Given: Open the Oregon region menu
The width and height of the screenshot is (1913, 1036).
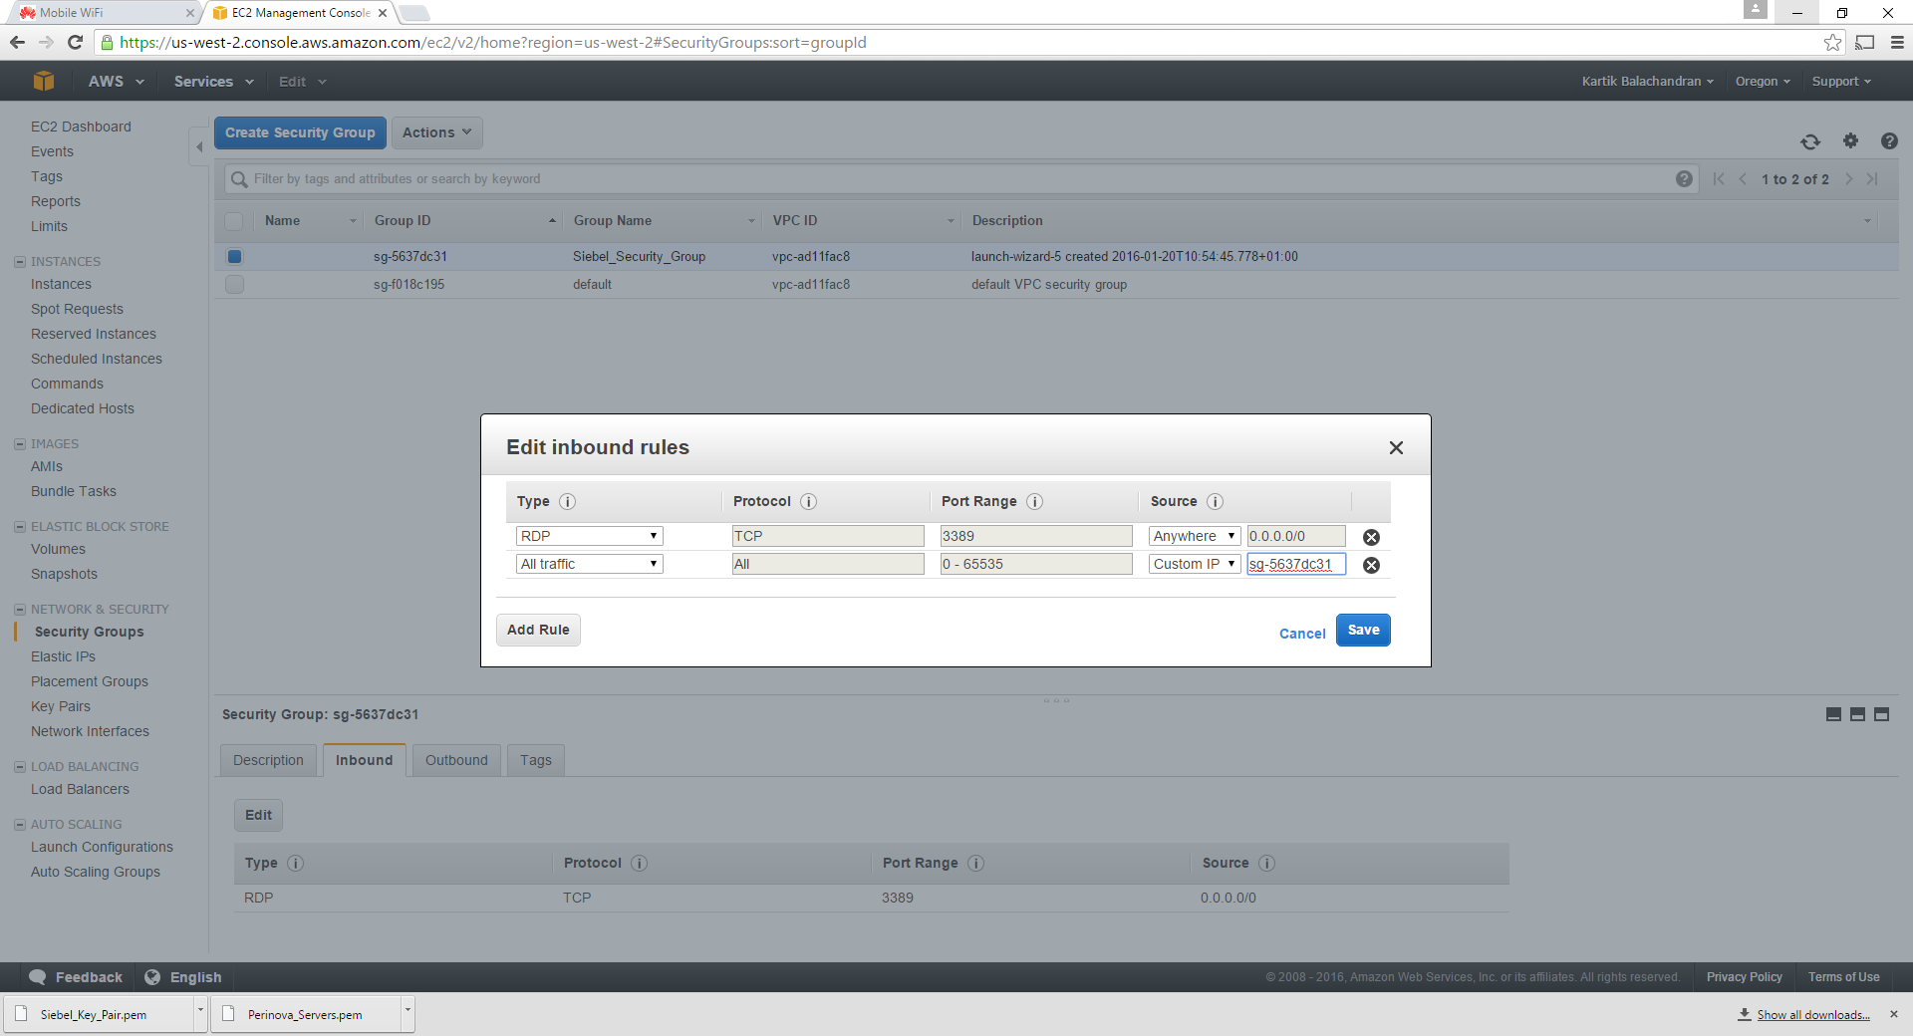Looking at the screenshot, I should pyautogui.click(x=1763, y=82).
